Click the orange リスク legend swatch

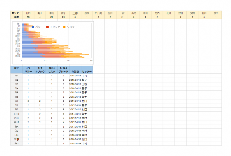point(64,27)
